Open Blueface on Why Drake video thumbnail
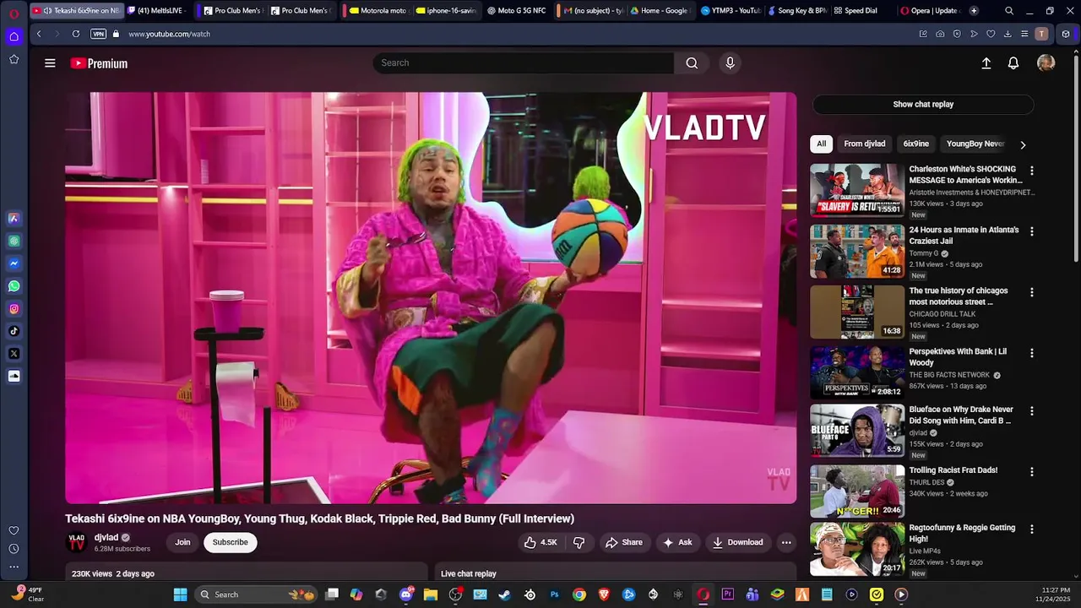1081x608 pixels. [857, 430]
